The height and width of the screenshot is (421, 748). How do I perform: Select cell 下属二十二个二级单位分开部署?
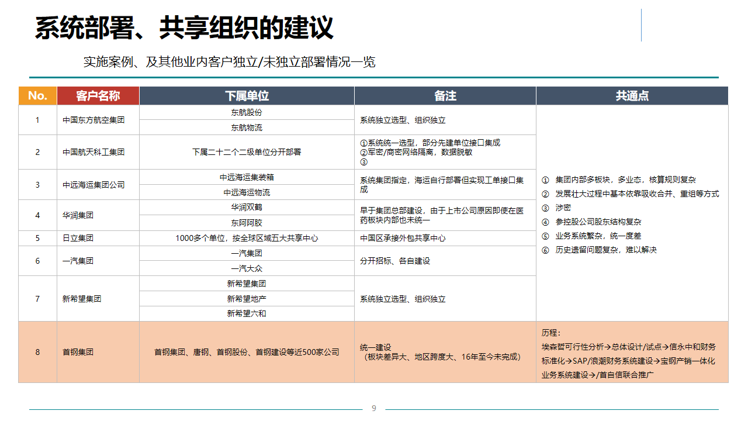pos(247,152)
